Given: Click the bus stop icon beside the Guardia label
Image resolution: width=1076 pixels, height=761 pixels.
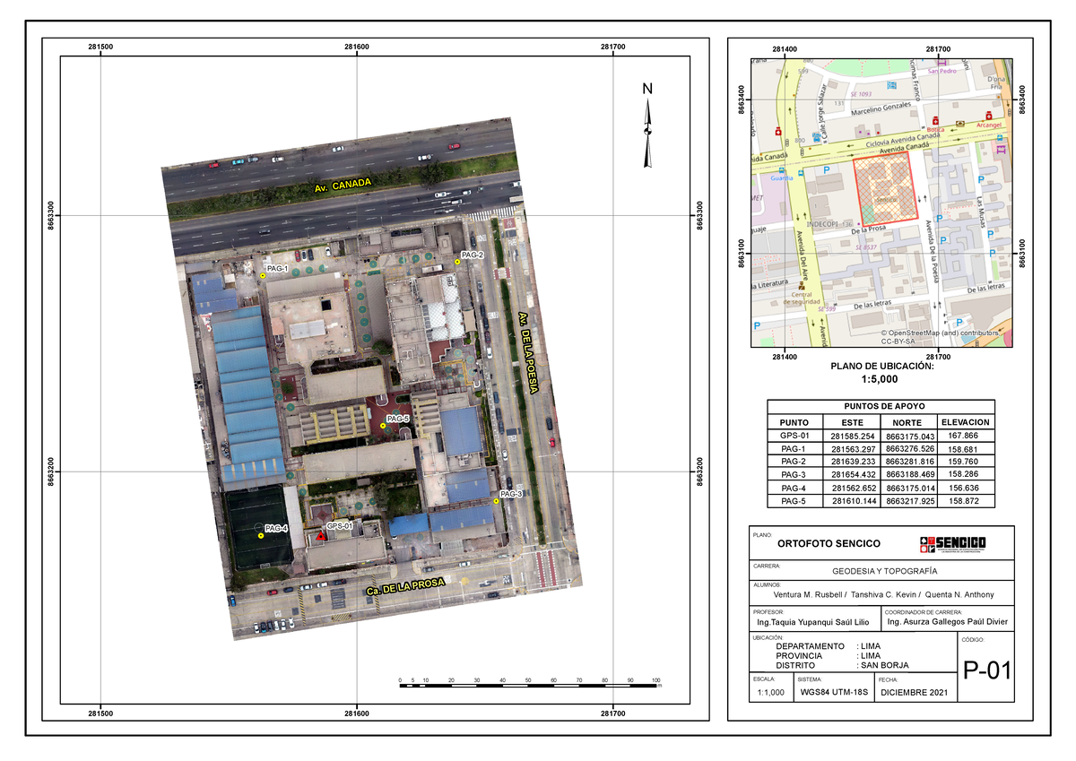Looking at the screenshot, I should click(782, 171).
